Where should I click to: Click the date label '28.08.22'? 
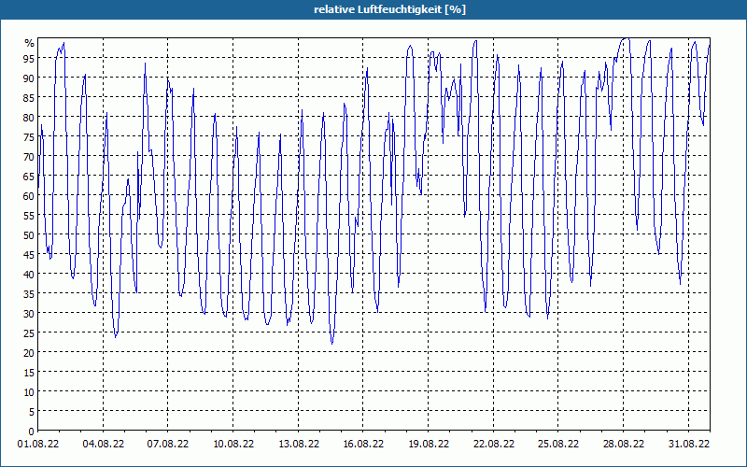click(623, 444)
